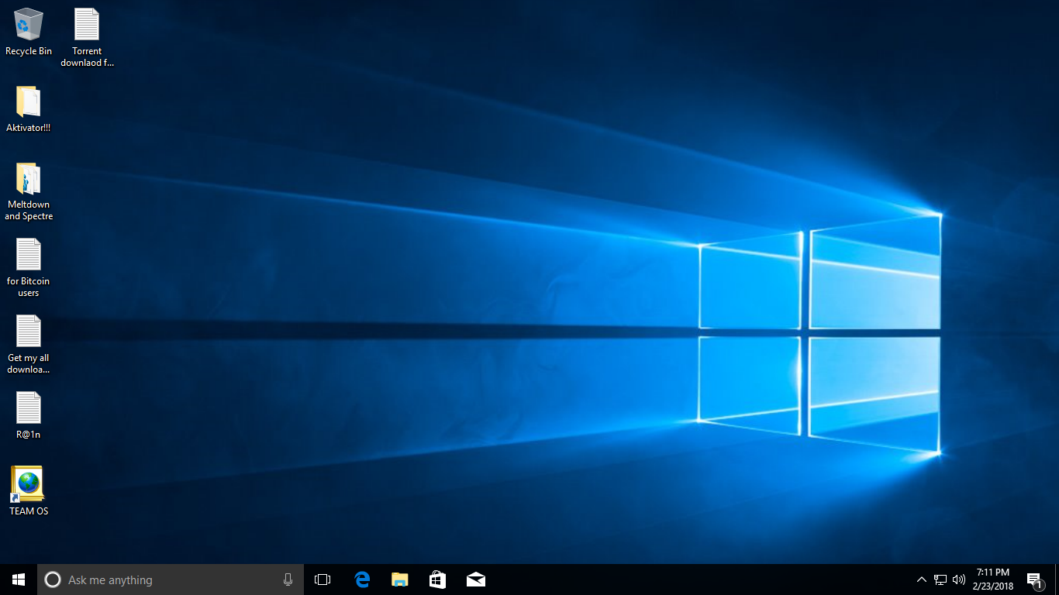Select the TEAM OS shortcut icon
Image resolution: width=1059 pixels, height=595 pixels.
(x=29, y=491)
